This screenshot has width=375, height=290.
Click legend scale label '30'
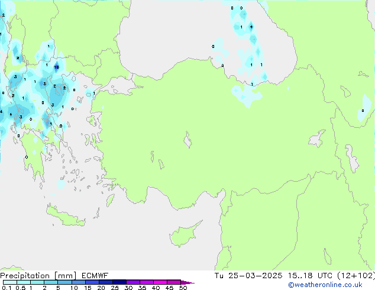[x=128, y=288]
